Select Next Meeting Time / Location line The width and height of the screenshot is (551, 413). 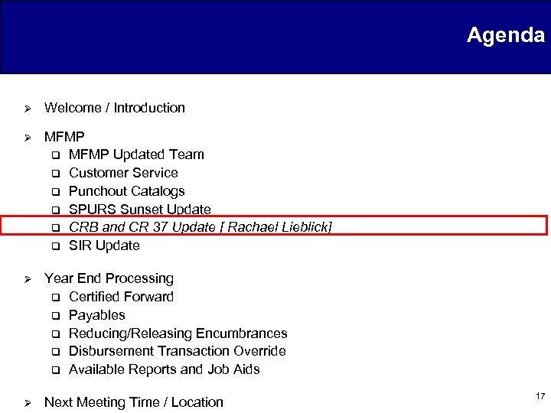134,402
